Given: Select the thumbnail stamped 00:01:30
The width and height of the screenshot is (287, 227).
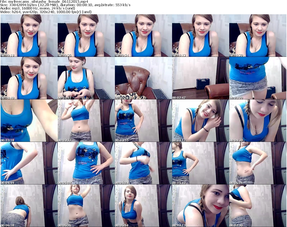Looking at the screenshot, I should 258,36.
